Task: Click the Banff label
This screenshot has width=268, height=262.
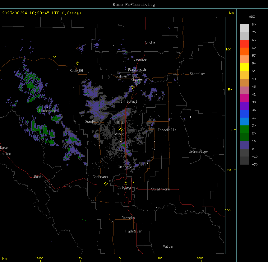Action: pyautogui.click(x=39, y=176)
